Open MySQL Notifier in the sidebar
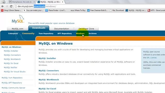 tap(10, 67)
